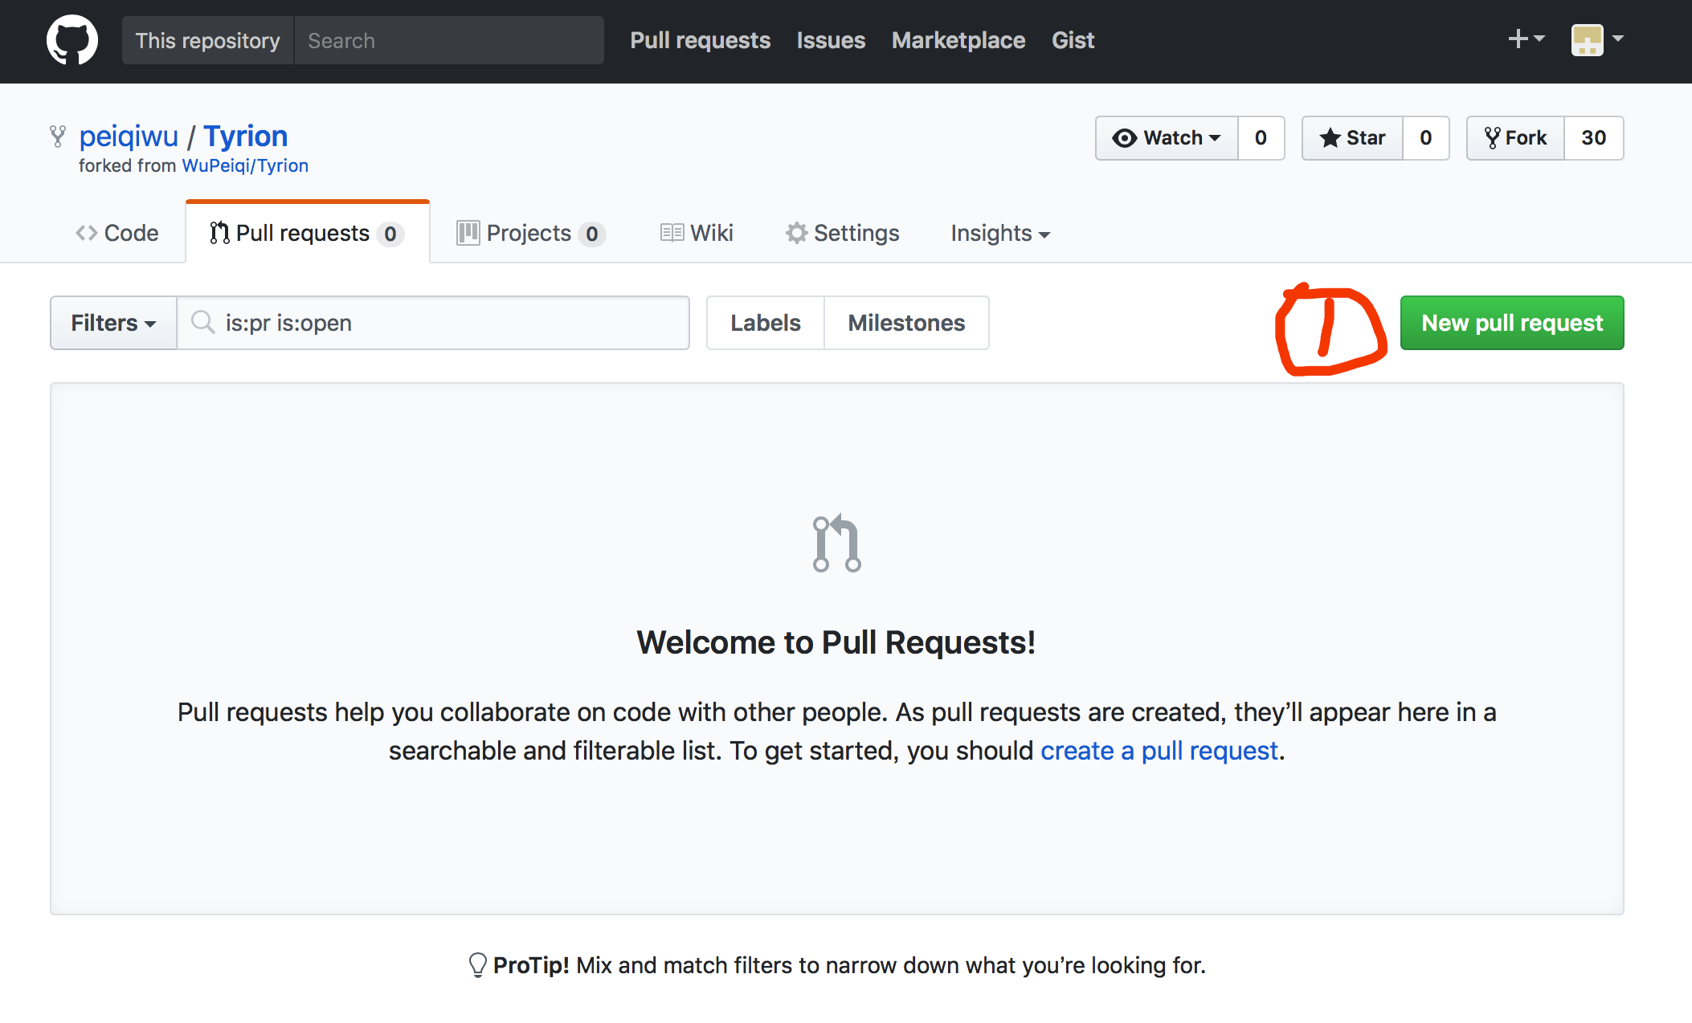Click the Fork button

pyautogui.click(x=1515, y=138)
